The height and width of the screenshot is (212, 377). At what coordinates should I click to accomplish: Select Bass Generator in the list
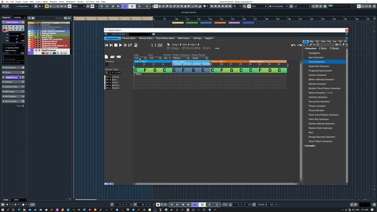[x=316, y=58]
